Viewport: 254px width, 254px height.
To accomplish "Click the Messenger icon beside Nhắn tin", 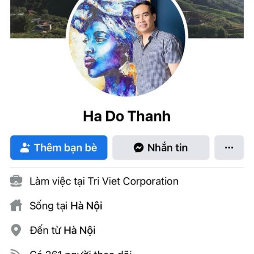I will (x=138, y=148).
